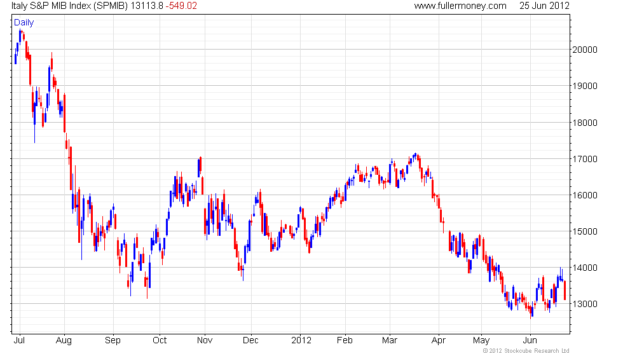Click the Oct month axis label
Screen dimensions: 623x356
(x=160, y=340)
